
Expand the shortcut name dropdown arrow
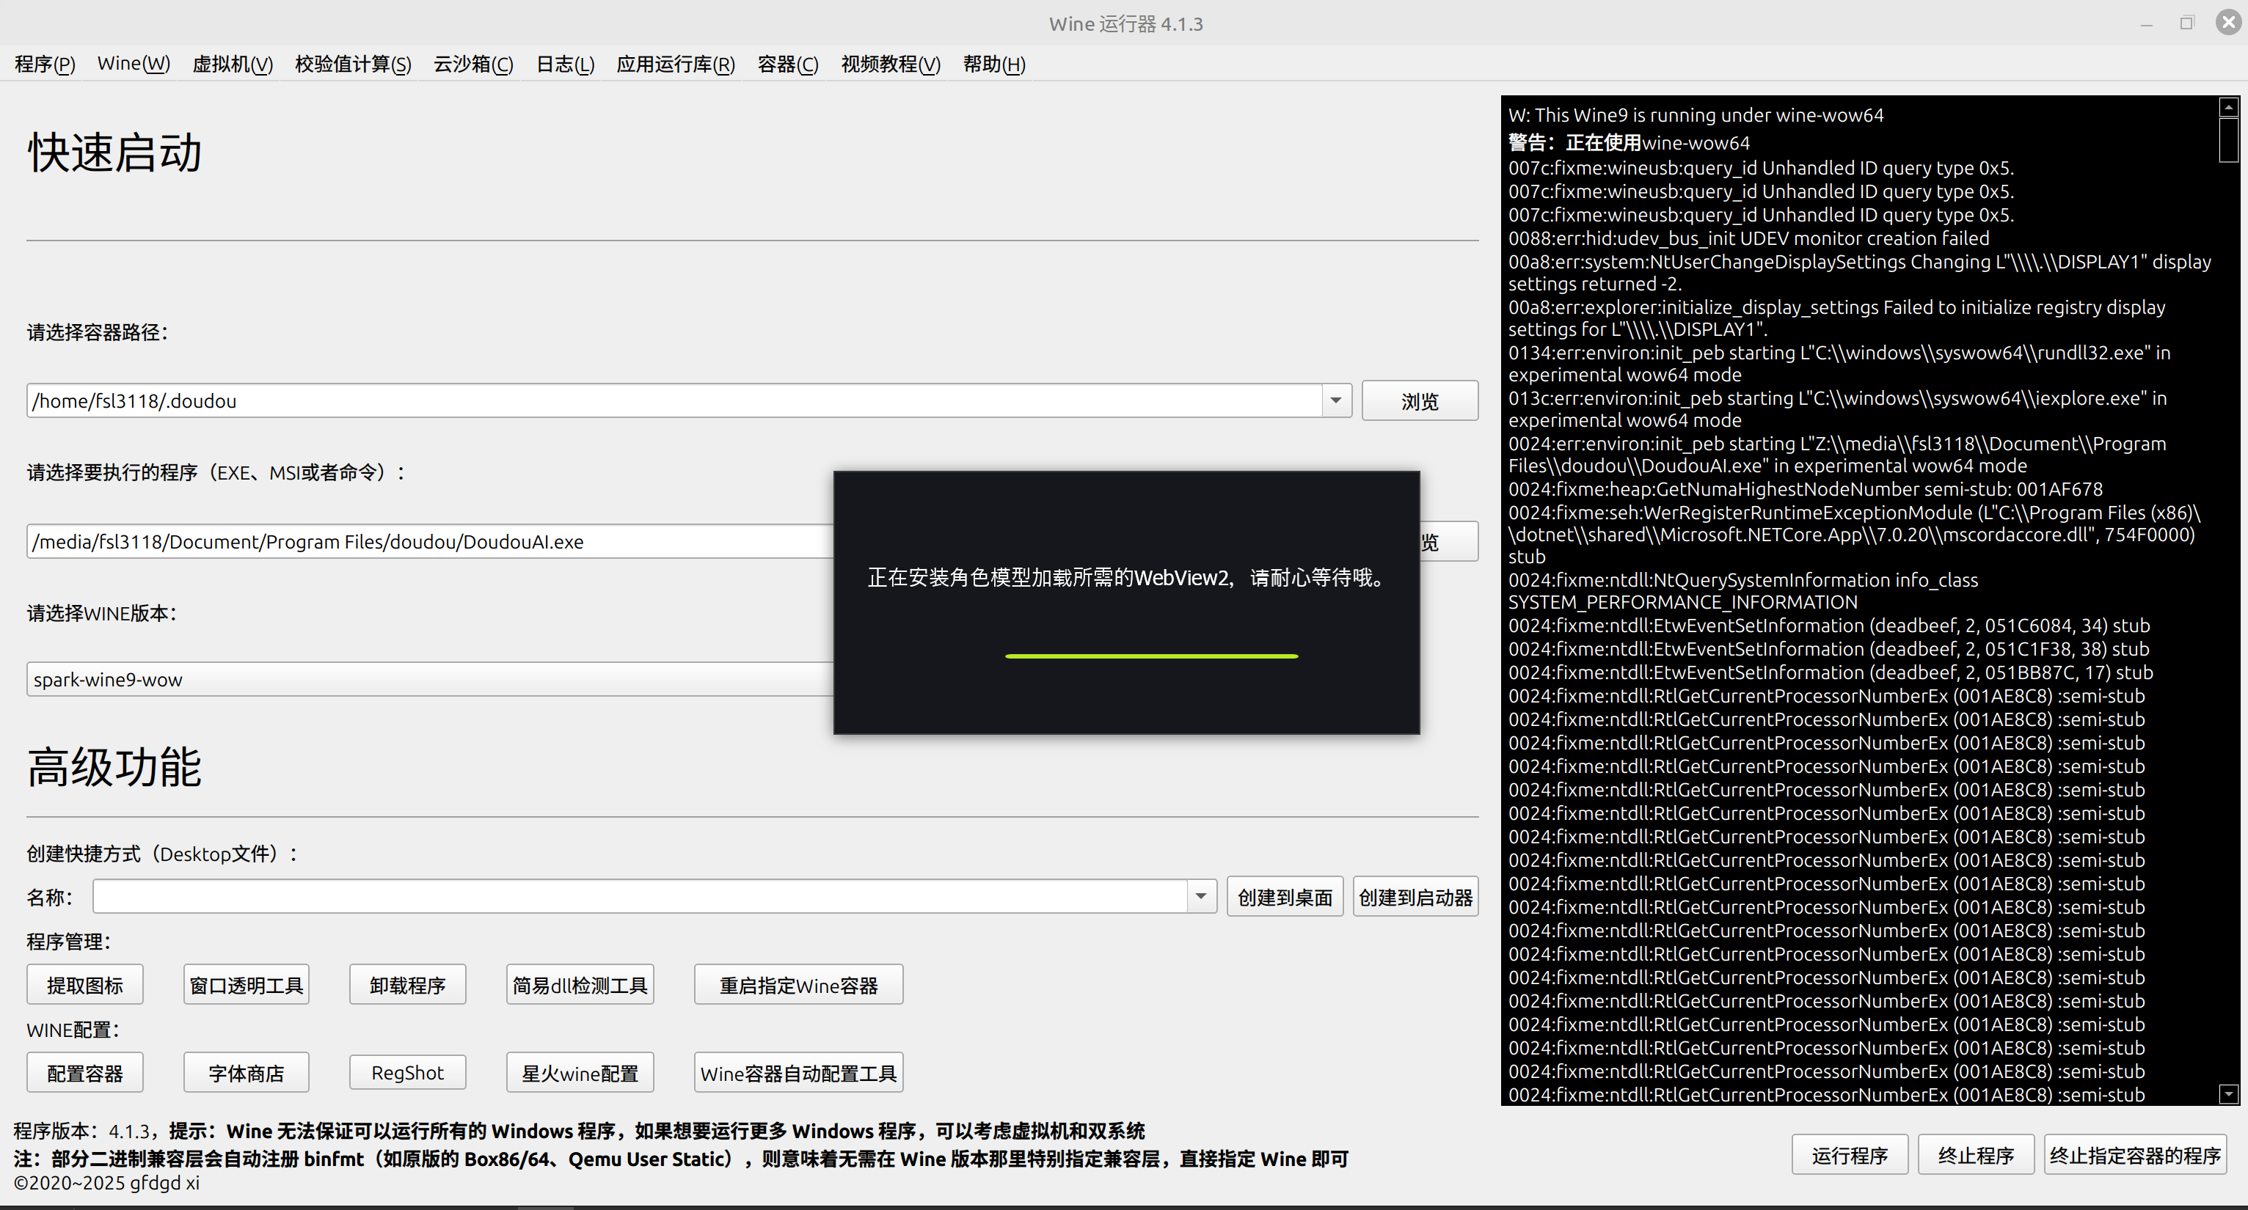tap(1201, 897)
